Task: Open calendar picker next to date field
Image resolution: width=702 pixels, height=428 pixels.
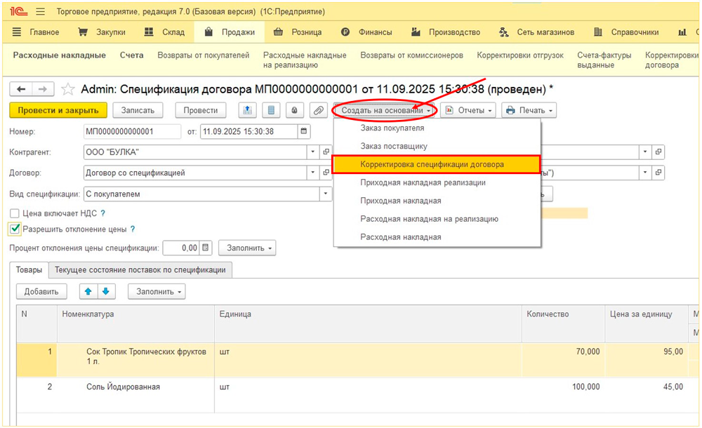Action: click(x=304, y=131)
